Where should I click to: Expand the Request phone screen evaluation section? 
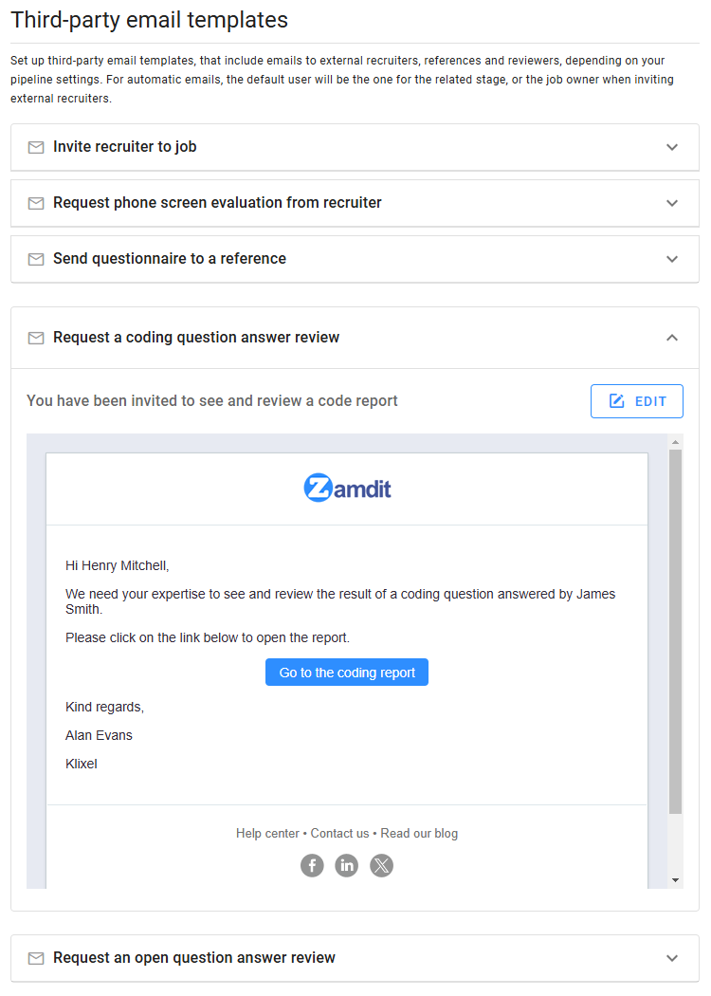pos(672,203)
